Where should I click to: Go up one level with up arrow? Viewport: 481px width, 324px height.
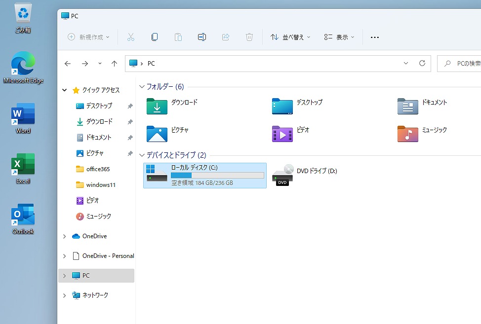[x=114, y=64]
